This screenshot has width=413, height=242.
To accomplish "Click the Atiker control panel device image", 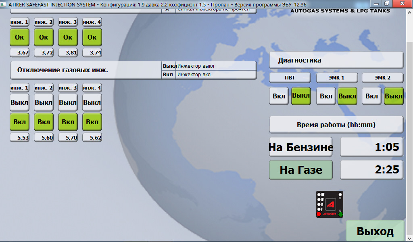I will [x=330, y=204].
